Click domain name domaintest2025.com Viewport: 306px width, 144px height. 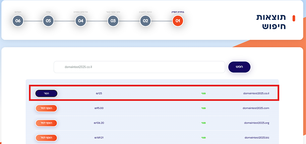256,108
